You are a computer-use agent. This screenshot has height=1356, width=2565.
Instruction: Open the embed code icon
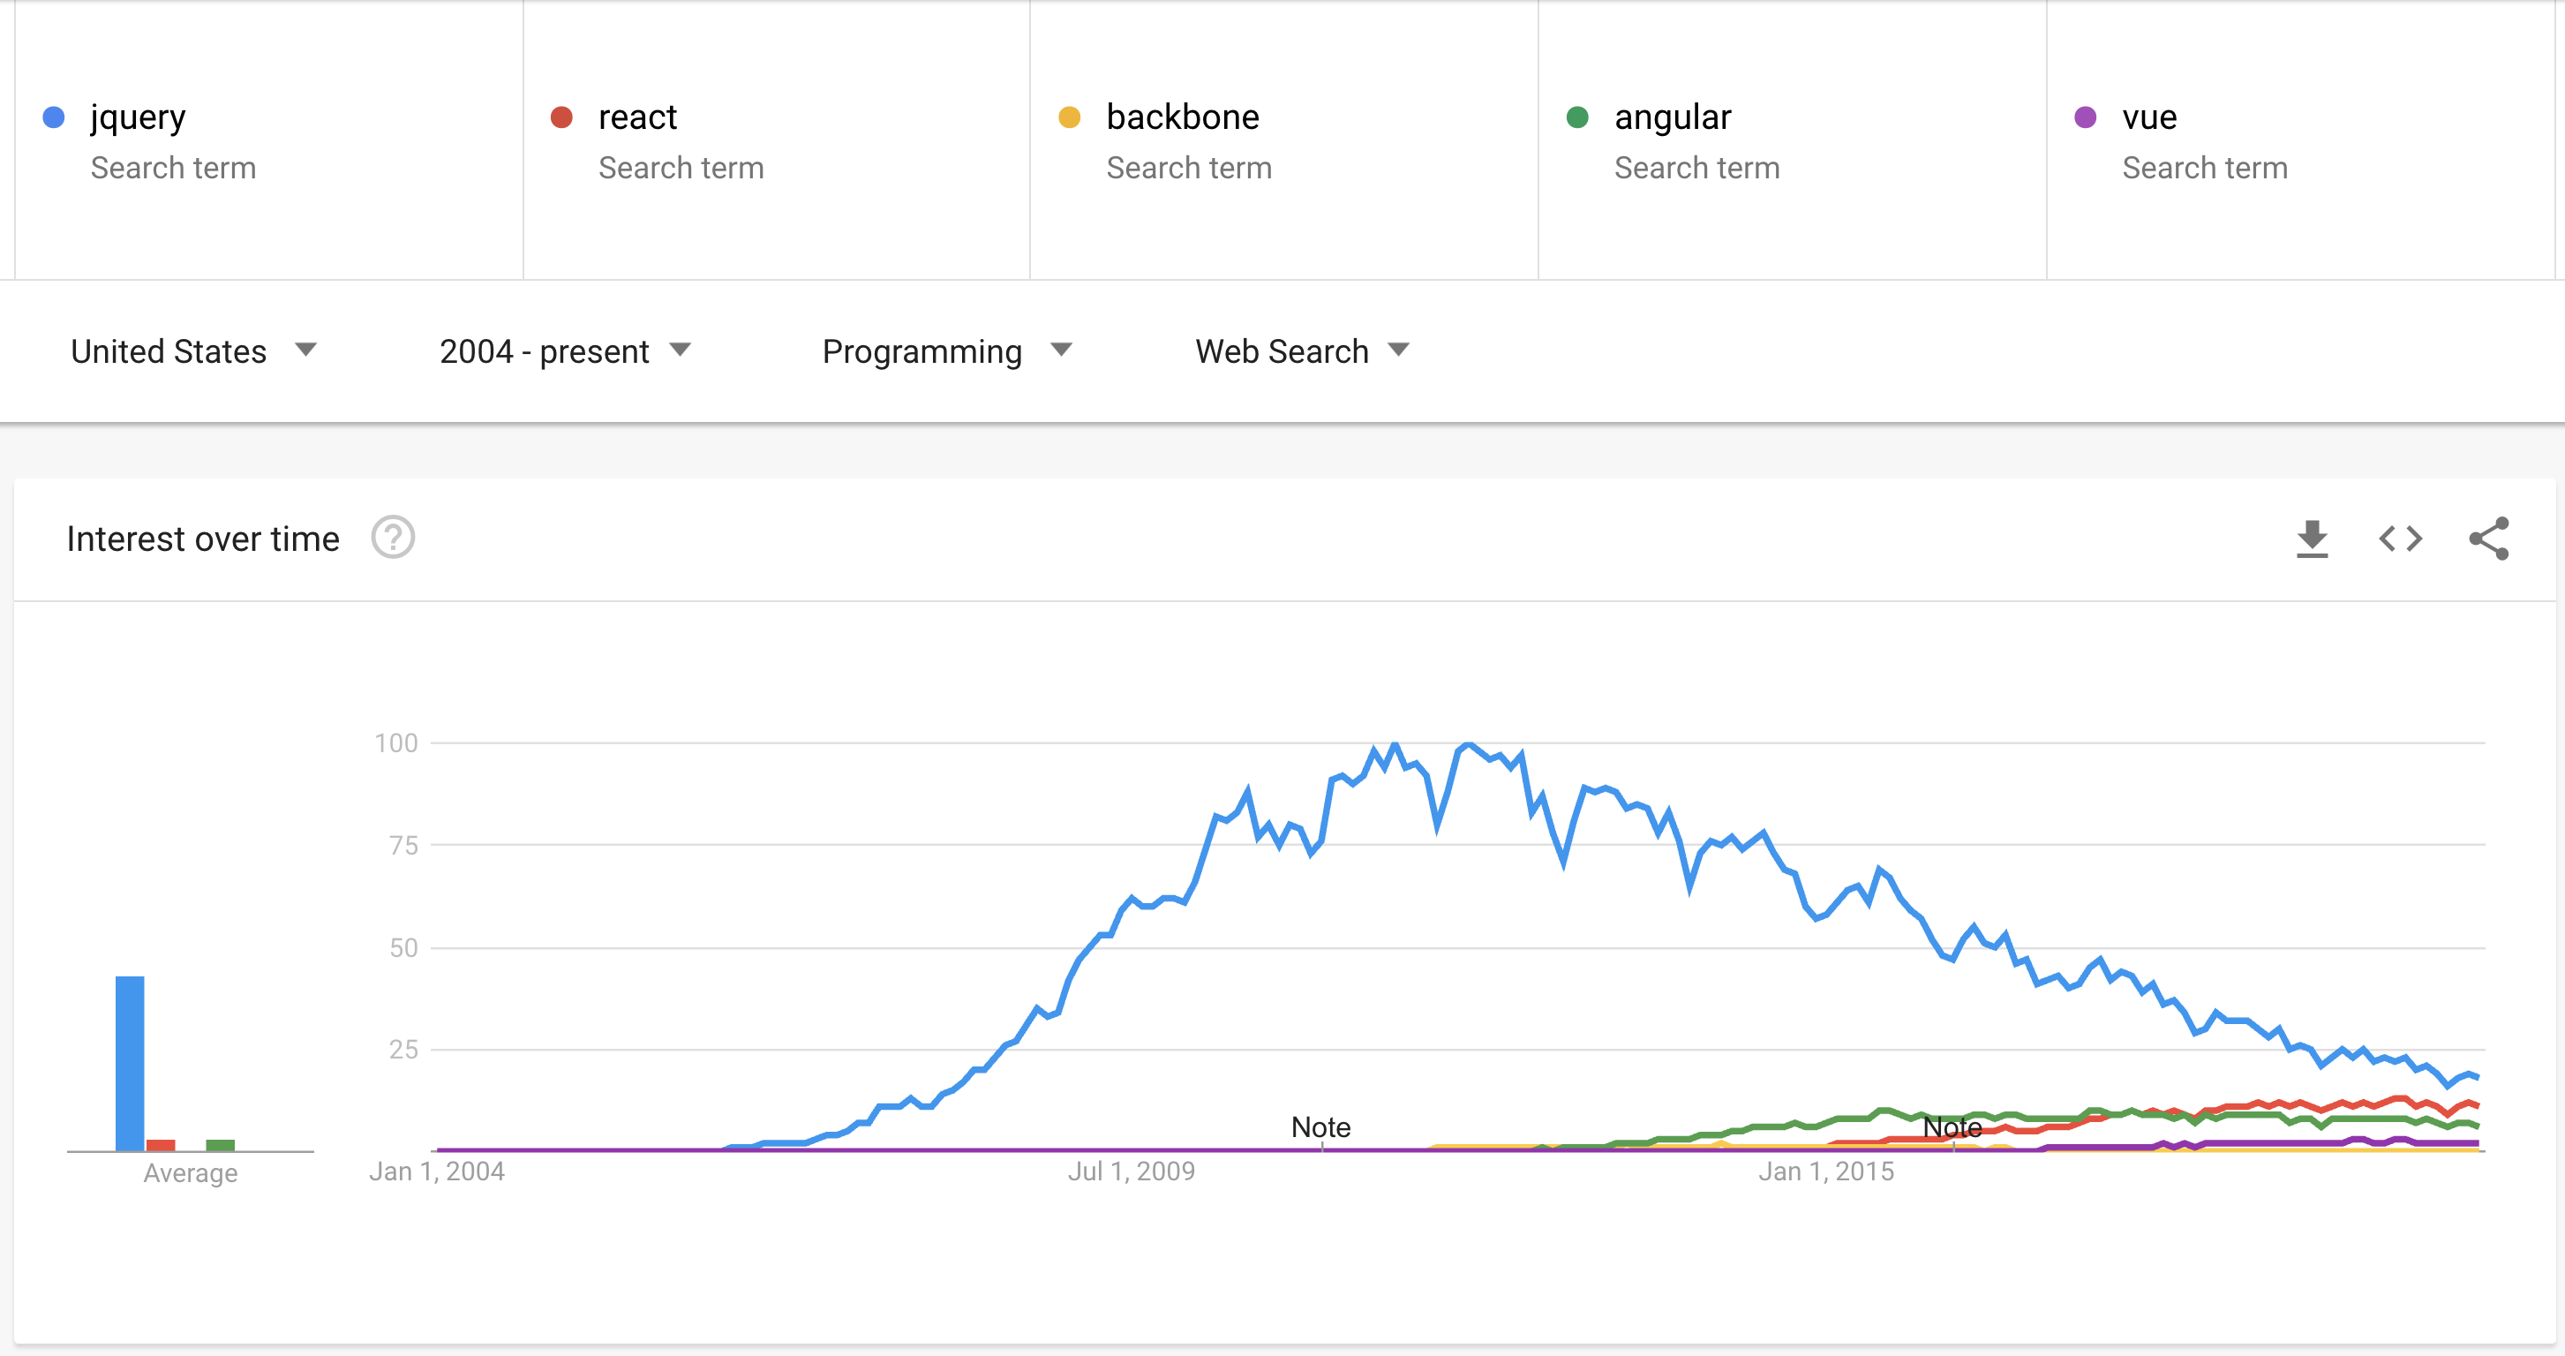(2400, 539)
